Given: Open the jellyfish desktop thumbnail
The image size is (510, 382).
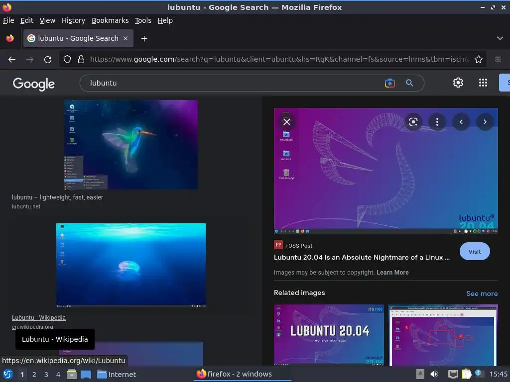Looking at the screenshot, I should click(x=131, y=265).
